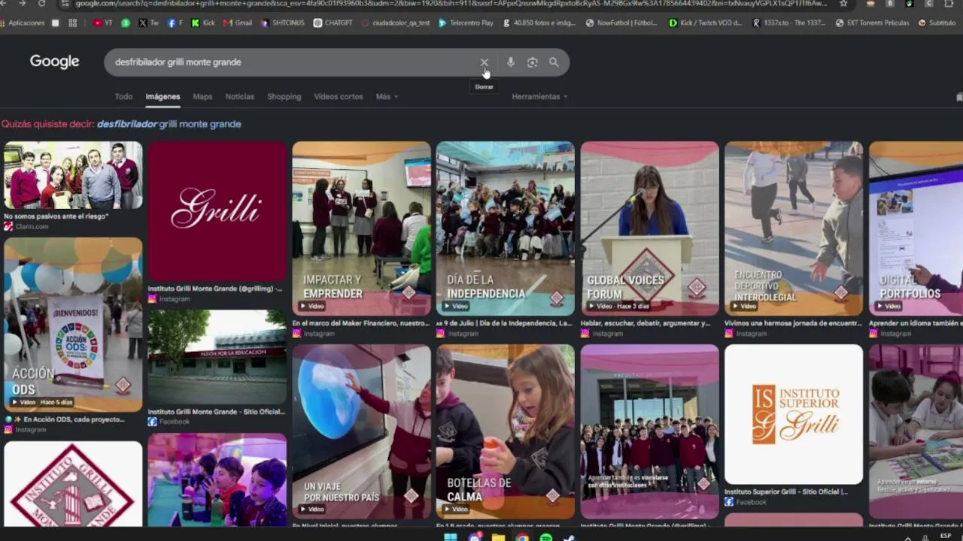The width and height of the screenshot is (963, 541).
Task: Open the Instituto Superior Grilli logo thumbnail
Action: coord(794,414)
